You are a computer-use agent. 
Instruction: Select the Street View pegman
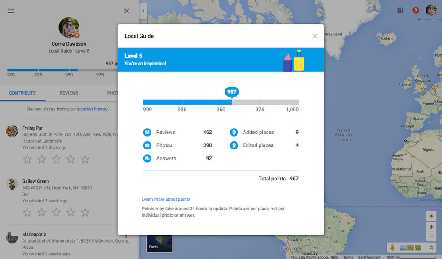(392, 248)
